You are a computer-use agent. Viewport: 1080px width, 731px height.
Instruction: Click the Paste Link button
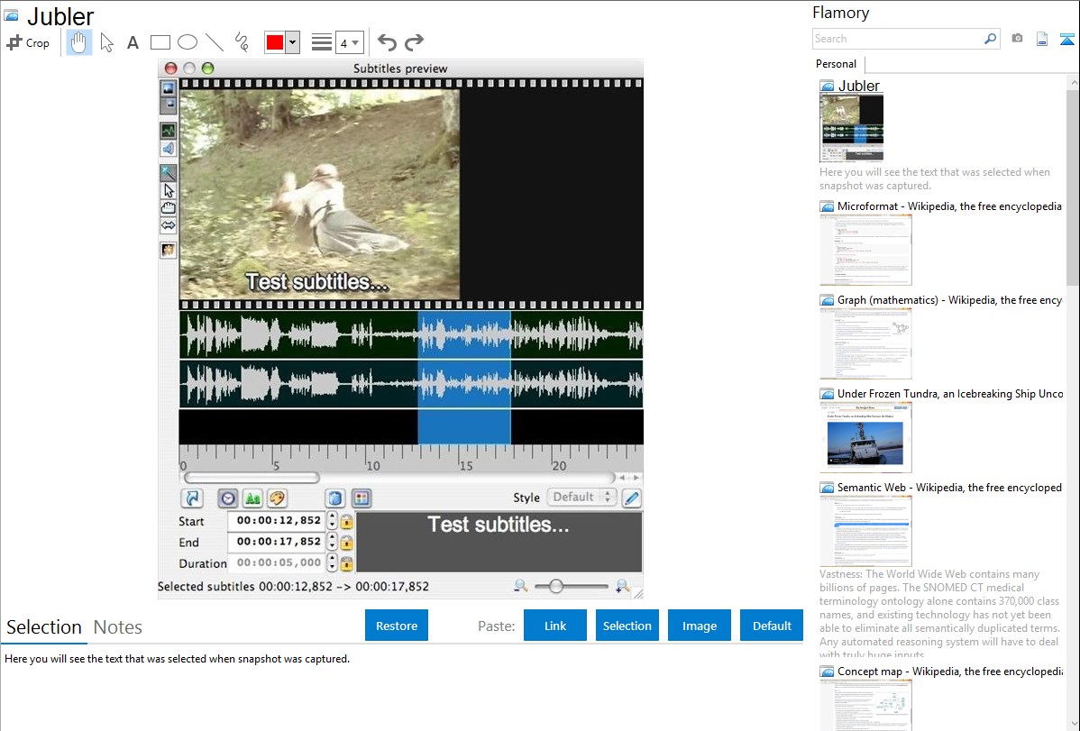click(555, 626)
